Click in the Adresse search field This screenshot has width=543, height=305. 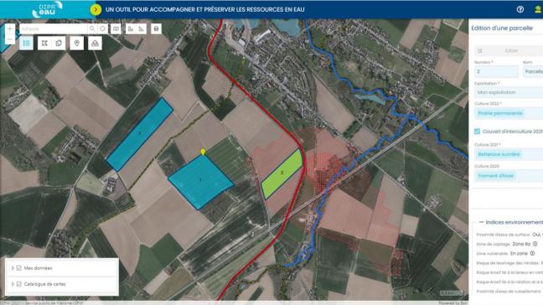pyautogui.click(x=54, y=28)
